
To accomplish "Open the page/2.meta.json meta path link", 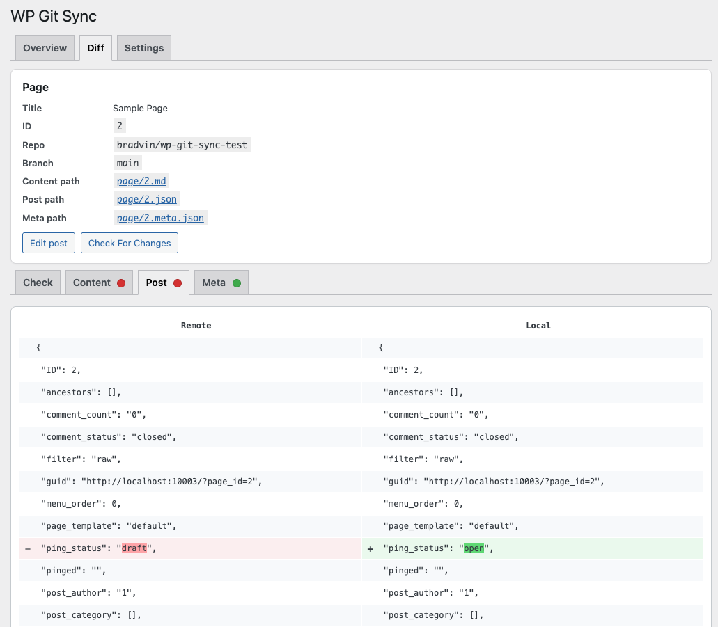I will [160, 218].
